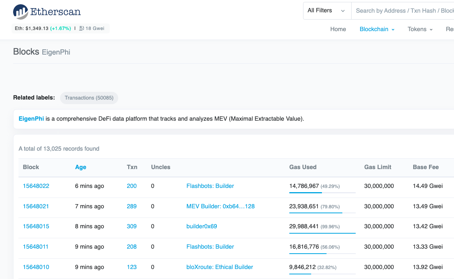The image size is (454, 279).
Task: View the 309 transactions of block 15648015
Action: [x=132, y=226]
